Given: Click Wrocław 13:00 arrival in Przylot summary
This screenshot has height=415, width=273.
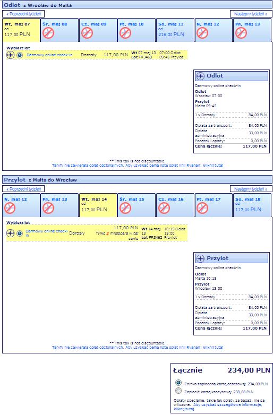Looking at the screenshot, I should pyautogui.click(x=209, y=289).
